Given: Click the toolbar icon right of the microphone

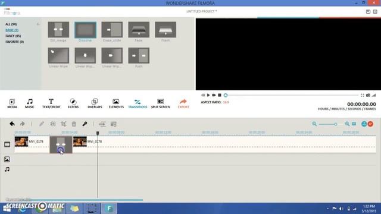Looking at the screenshot, I should click(x=102, y=124).
